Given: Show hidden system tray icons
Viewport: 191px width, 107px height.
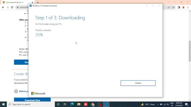Looking at the screenshot, I should click(x=158, y=104).
